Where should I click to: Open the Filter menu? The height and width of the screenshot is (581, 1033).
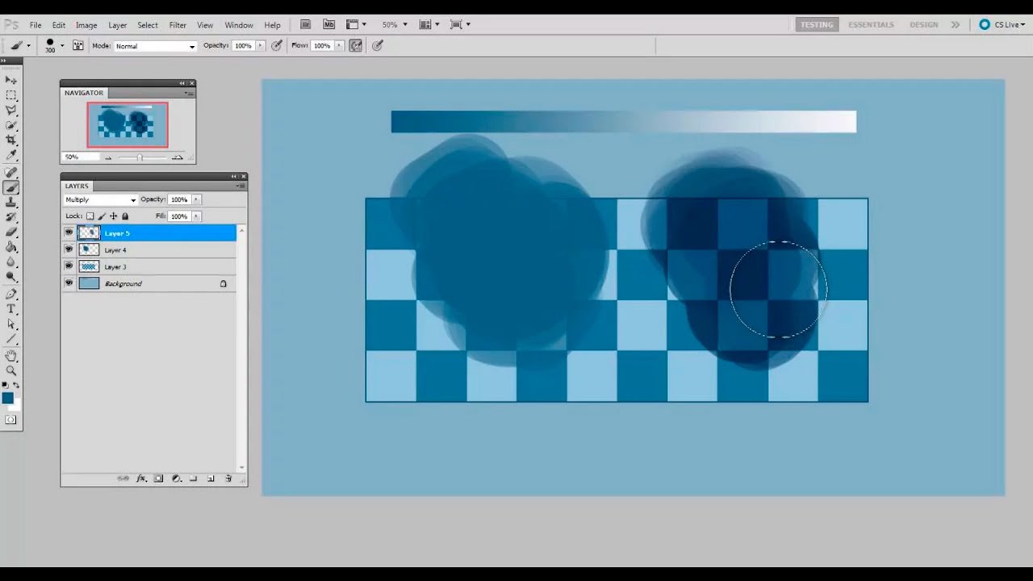(x=178, y=25)
